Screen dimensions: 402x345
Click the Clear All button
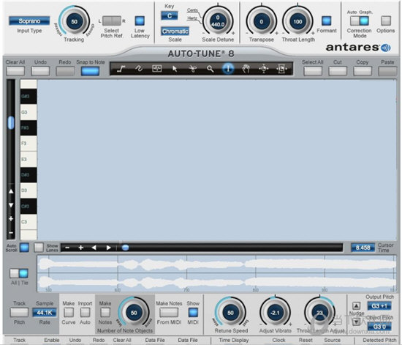[15, 71]
